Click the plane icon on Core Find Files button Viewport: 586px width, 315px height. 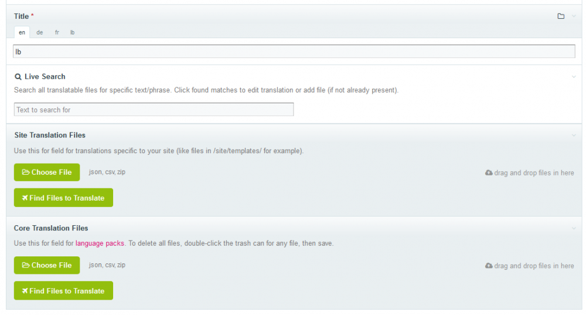pyautogui.click(x=25, y=291)
